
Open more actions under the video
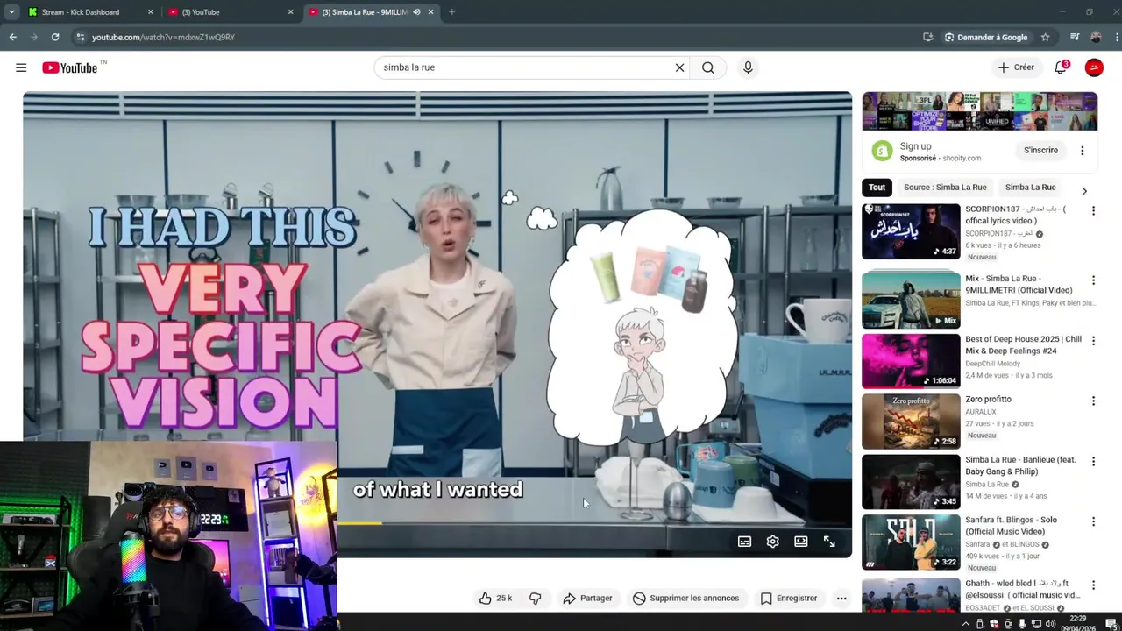841,599
